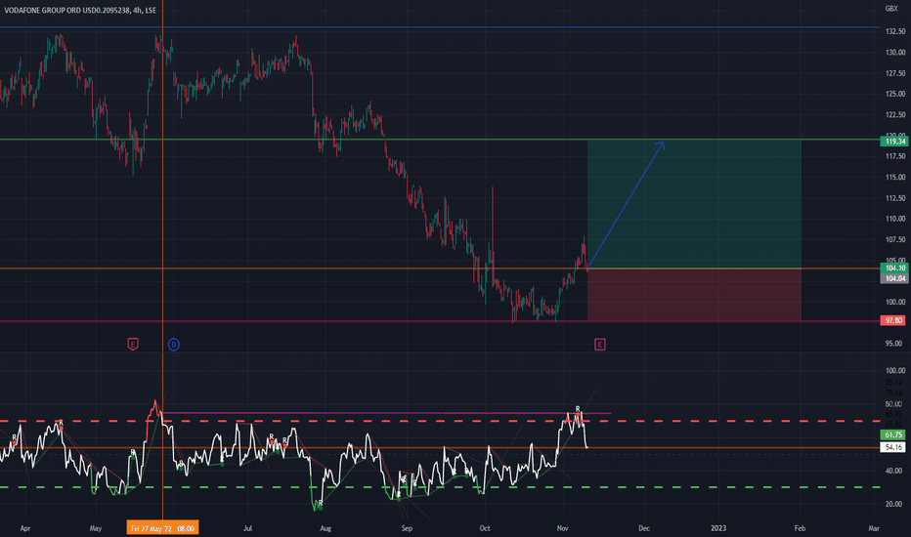Select the green profit zone of long position
This screenshot has height=537, width=911.
[694, 204]
